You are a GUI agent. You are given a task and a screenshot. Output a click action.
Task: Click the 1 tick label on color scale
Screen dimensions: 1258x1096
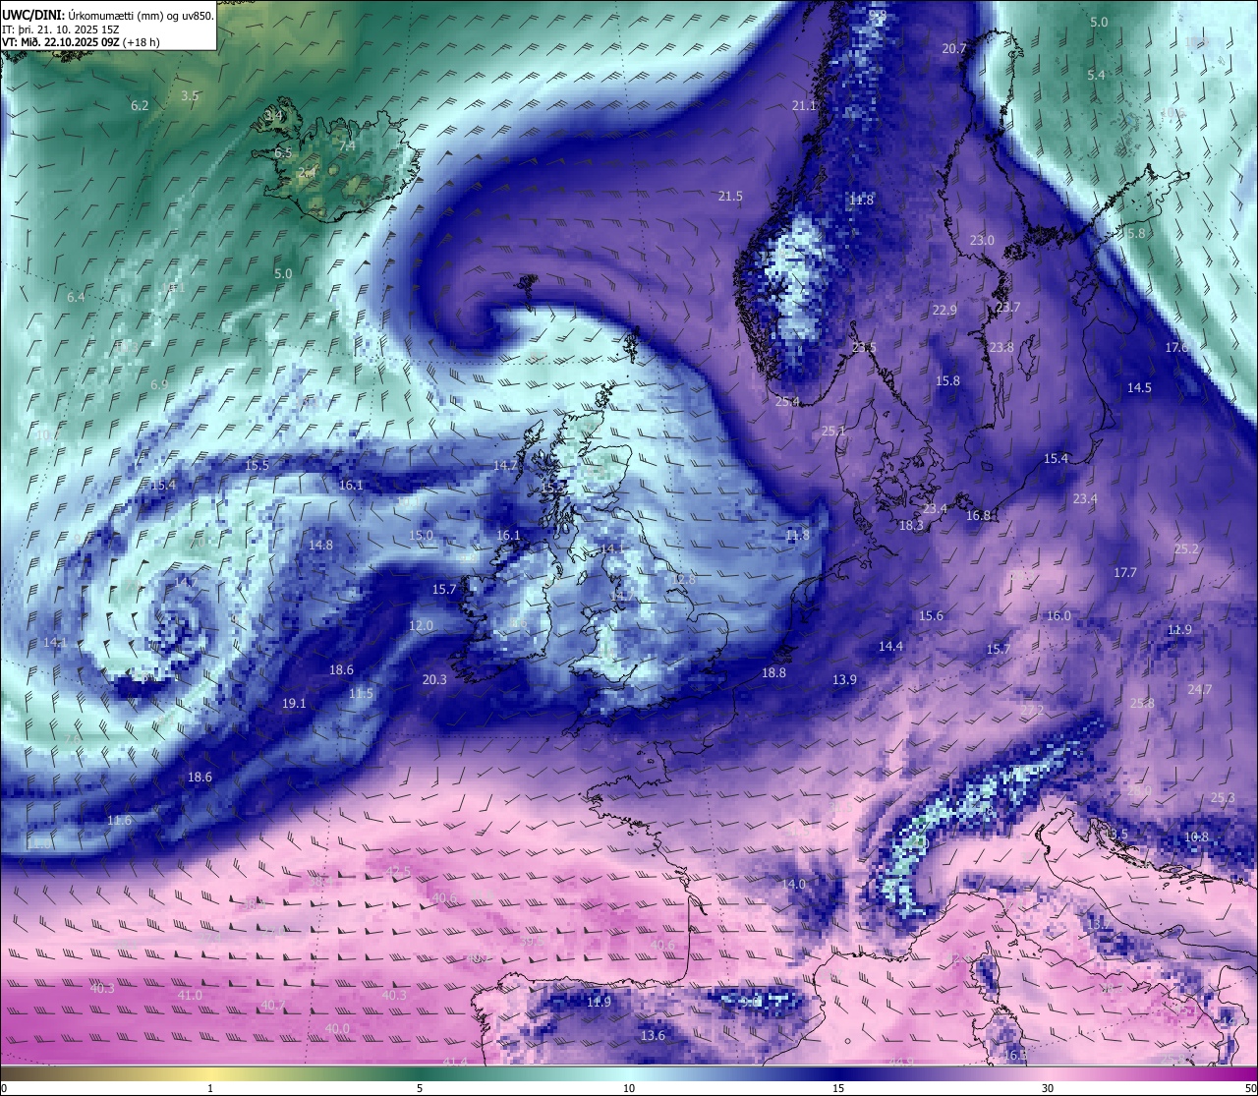click(210, 1088)
